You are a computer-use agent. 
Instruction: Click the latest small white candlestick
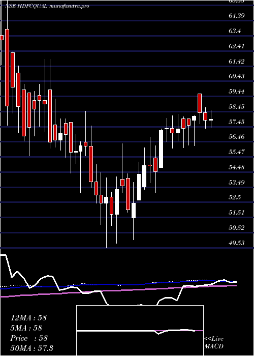tap(211, 120)
